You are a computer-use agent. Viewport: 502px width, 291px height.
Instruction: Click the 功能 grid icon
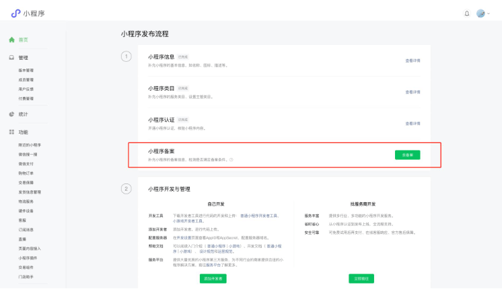(x=11, y=132)
